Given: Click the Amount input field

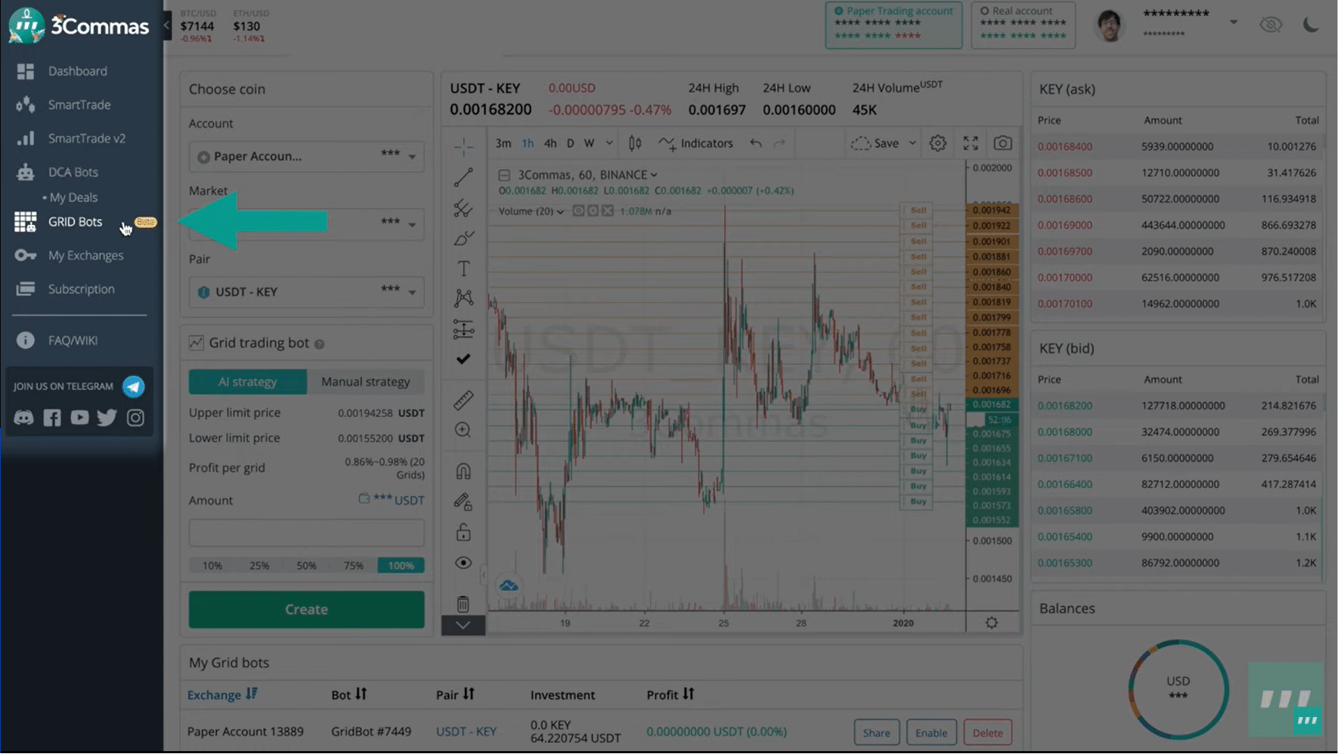Looking at the screenshot, I should coord(306,534).
